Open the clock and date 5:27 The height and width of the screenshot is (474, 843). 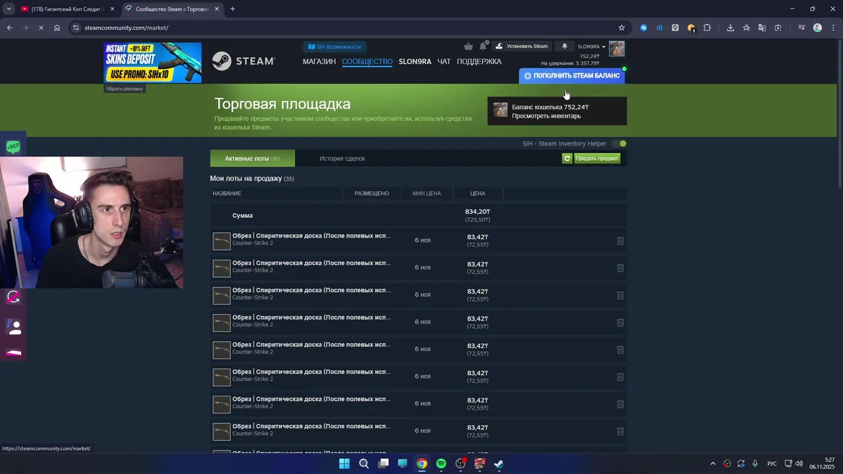[x=822, y=463]
